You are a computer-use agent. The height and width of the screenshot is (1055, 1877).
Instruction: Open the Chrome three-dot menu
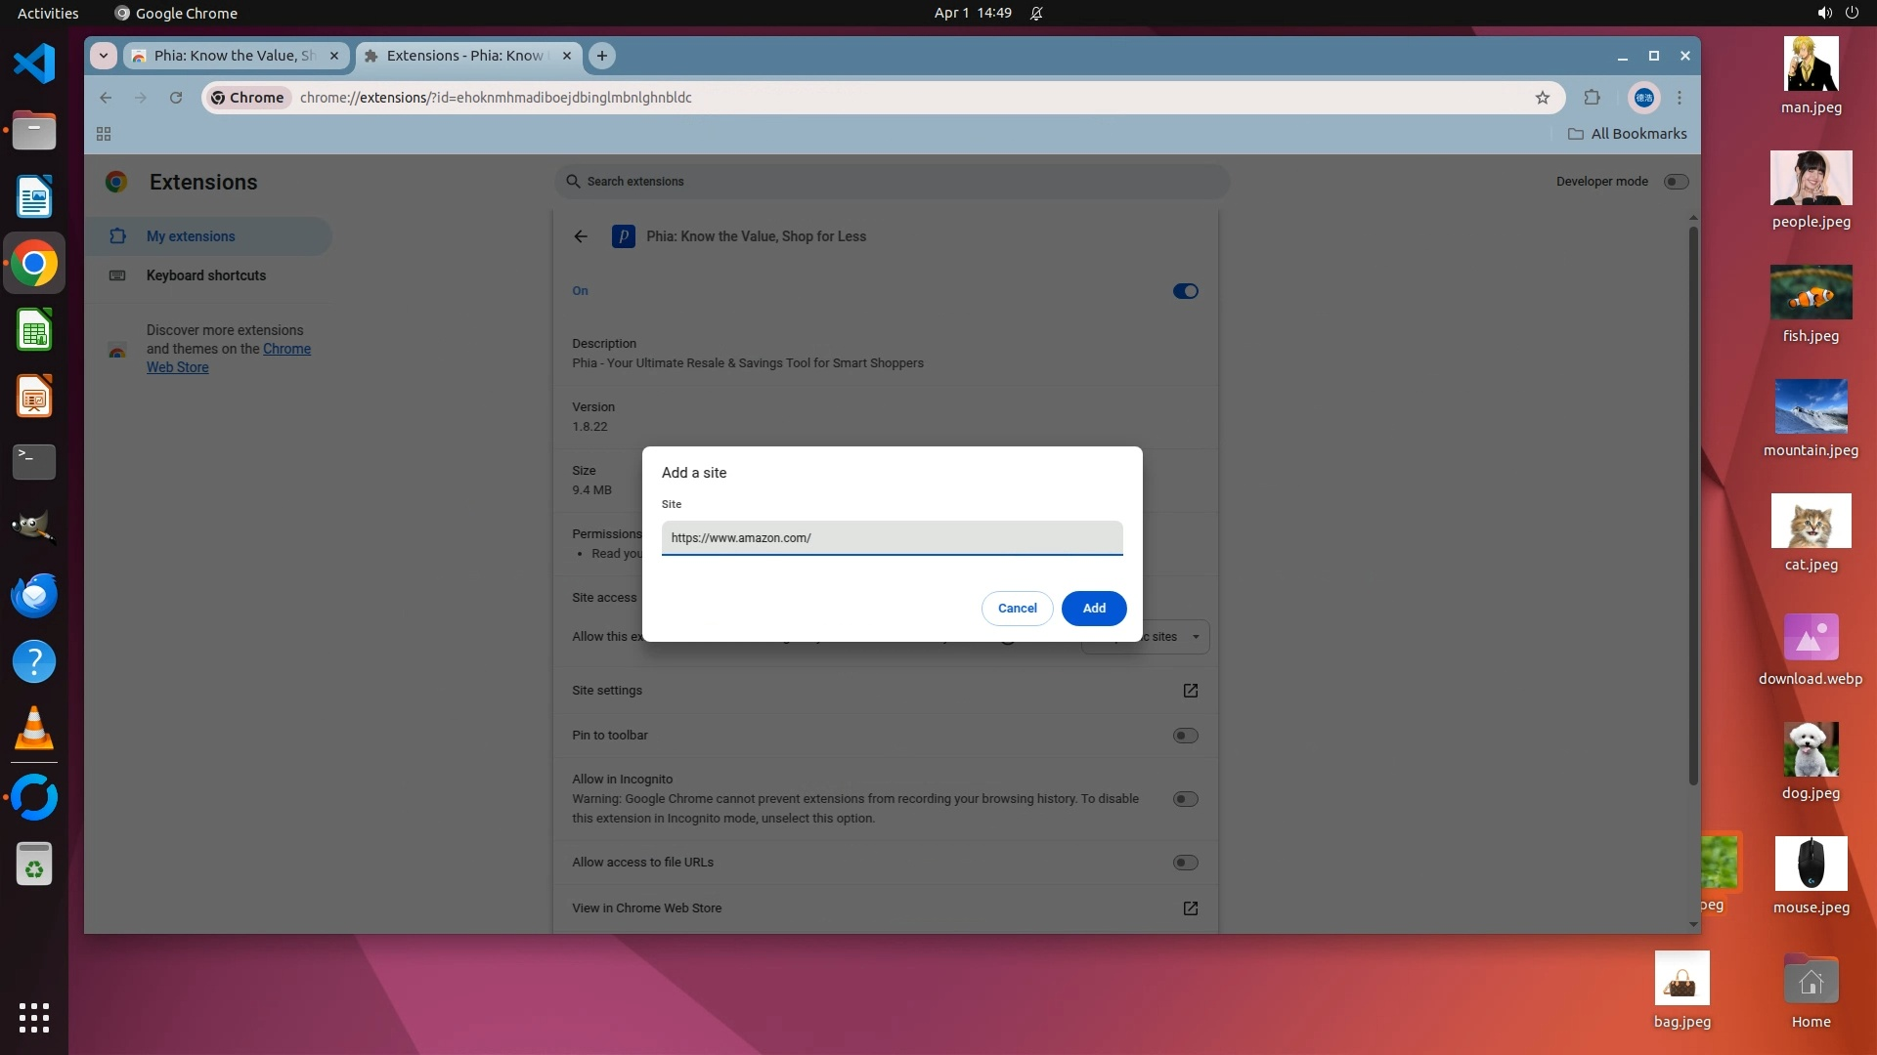pos(1680,98)
